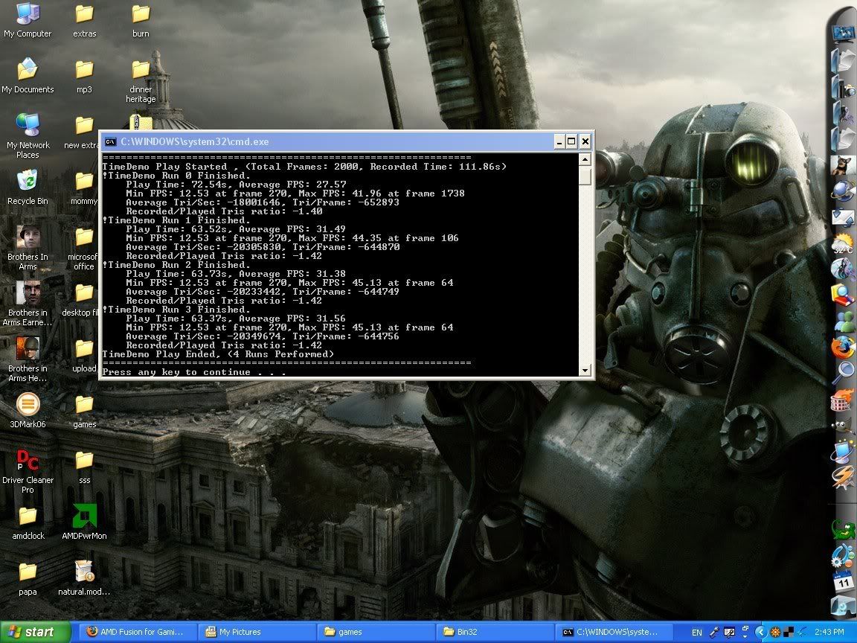Viewport: 857px width, 643px height.
Task: Click the calendar icon showing 11
Action: pos(843,581)
